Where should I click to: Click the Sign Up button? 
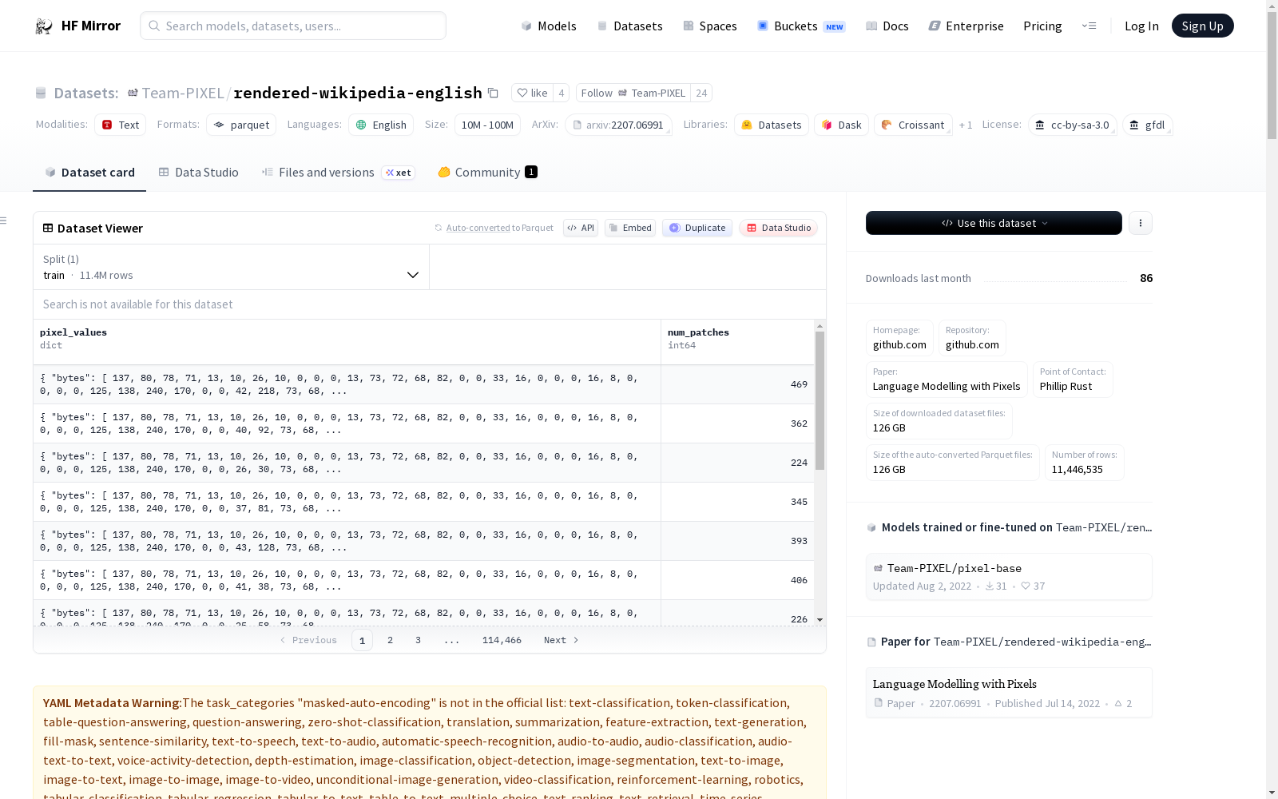(x=1202, y=26)
